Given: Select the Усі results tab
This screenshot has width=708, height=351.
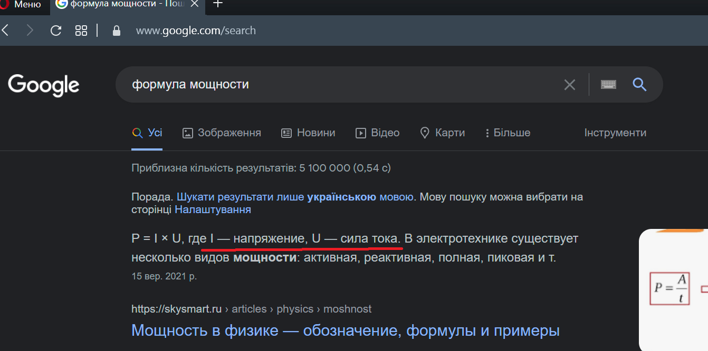Looking at the screenshot, I should [147, 133].
